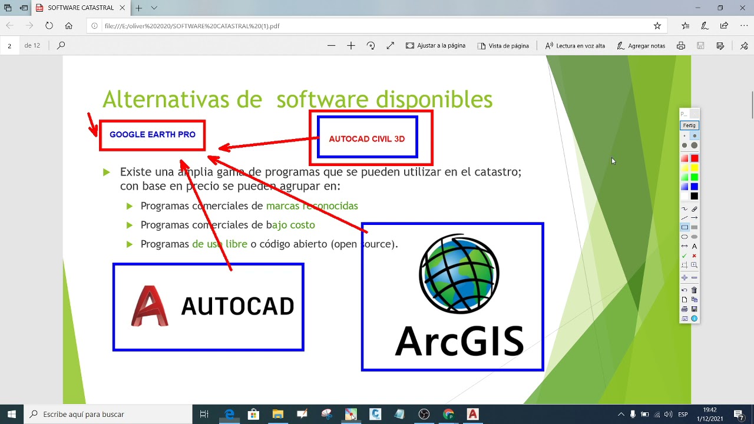Open the tab list chevron dropdown
The image size is (754, 424).
(154, 8)
